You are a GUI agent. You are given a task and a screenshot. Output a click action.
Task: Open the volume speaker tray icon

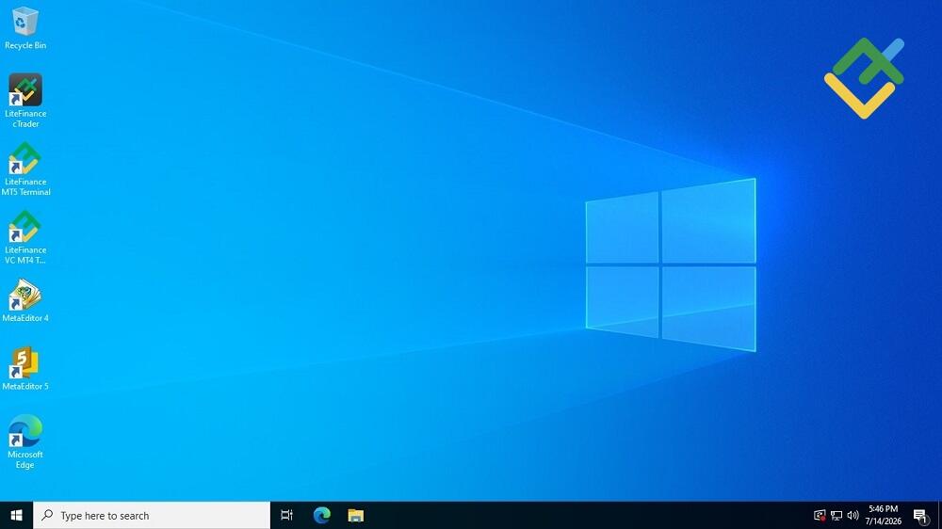click(853, 515)
